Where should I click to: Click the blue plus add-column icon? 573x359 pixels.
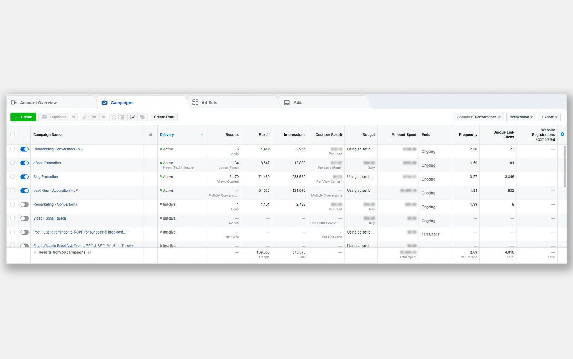tap(562, 134)
